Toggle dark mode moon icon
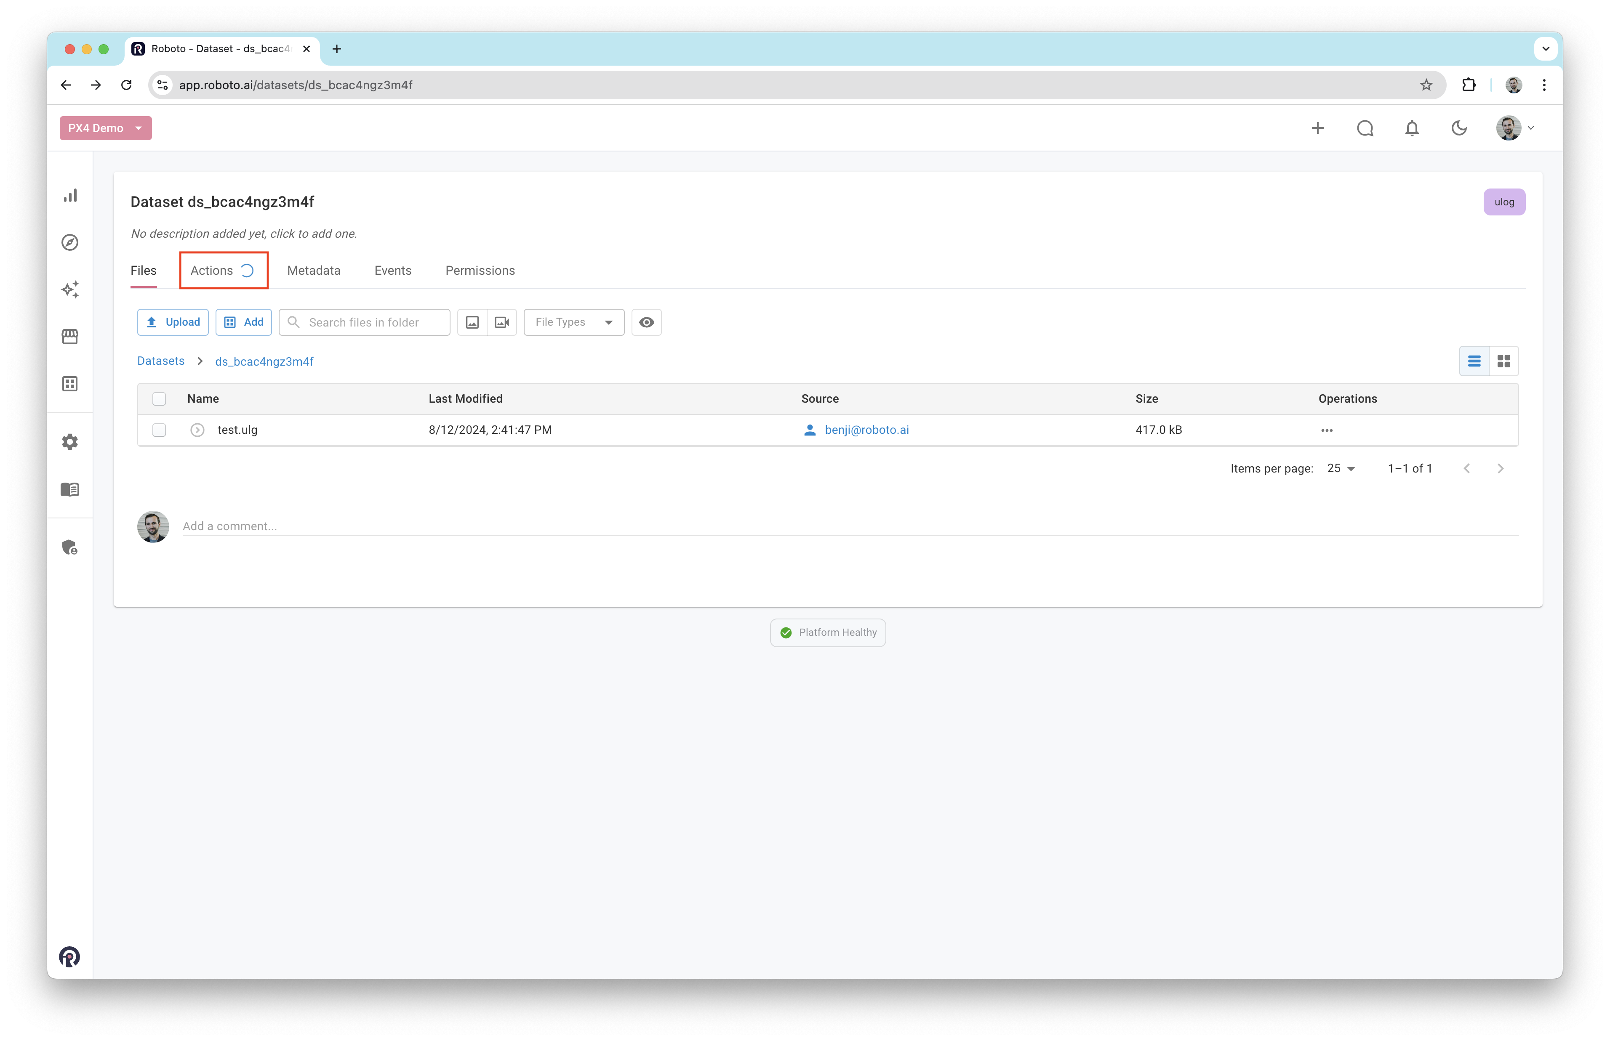 [1459, 128]
